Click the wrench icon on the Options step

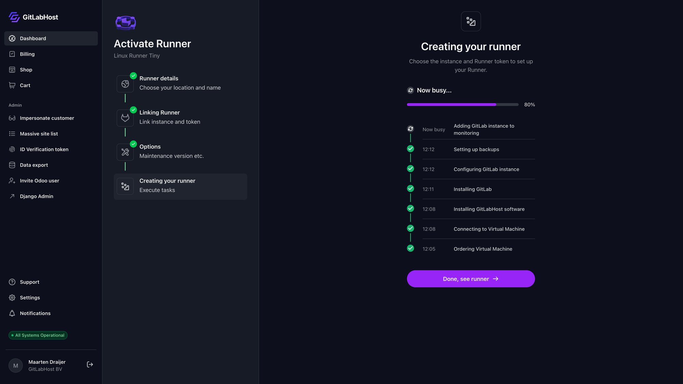pos(125,152)
